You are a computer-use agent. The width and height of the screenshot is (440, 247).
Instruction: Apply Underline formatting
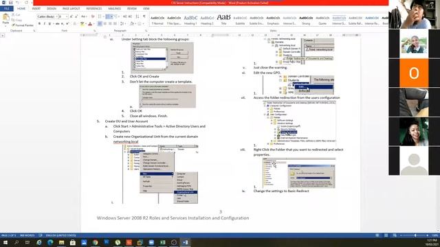click(49, 24)
